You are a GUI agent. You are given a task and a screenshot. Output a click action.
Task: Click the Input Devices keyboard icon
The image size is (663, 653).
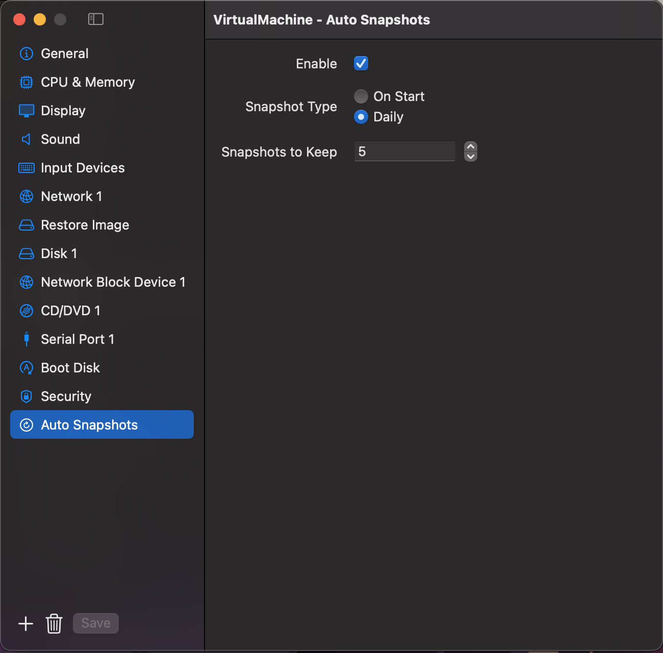pyautogui.click(x=27, y=168)
